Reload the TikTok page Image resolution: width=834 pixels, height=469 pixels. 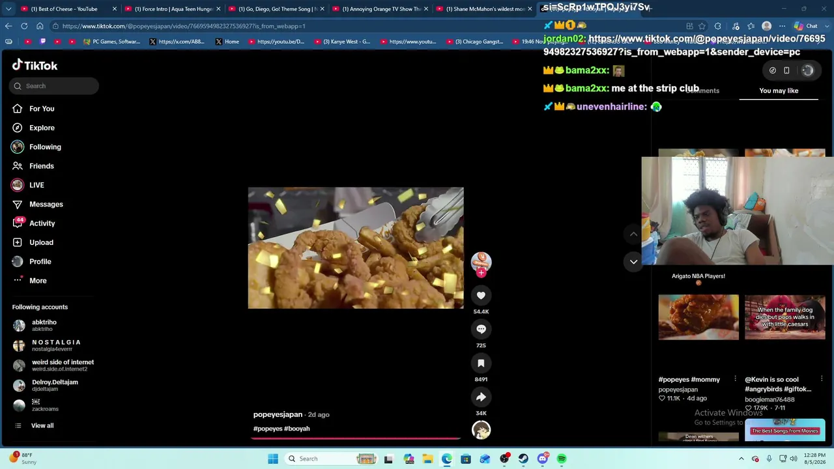click(24, 26)
